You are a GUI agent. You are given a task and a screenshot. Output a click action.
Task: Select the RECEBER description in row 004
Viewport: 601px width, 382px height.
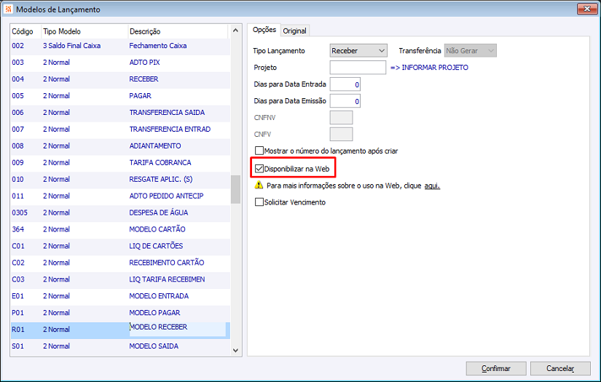pyautogui.click(x=144, y=79)
